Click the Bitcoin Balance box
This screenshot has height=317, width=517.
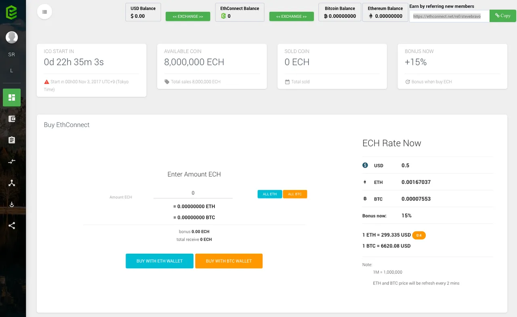coord(340,12)
